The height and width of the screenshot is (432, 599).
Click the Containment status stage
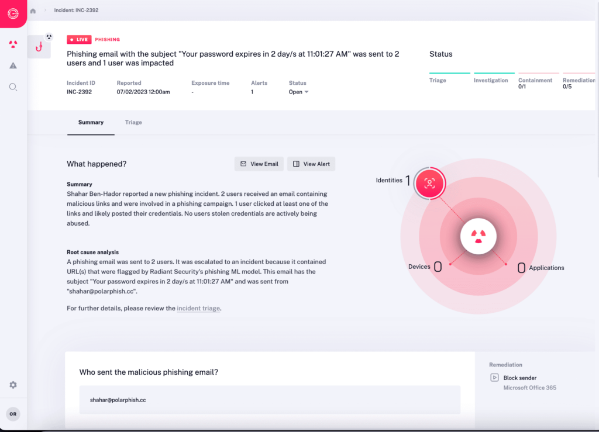pos(535,80)
